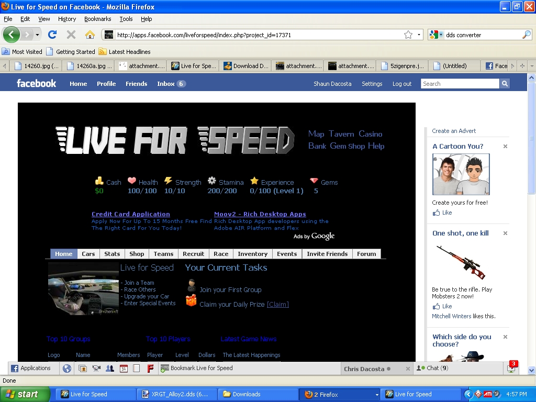Go to Firefox home page icon

pos(90,35)
